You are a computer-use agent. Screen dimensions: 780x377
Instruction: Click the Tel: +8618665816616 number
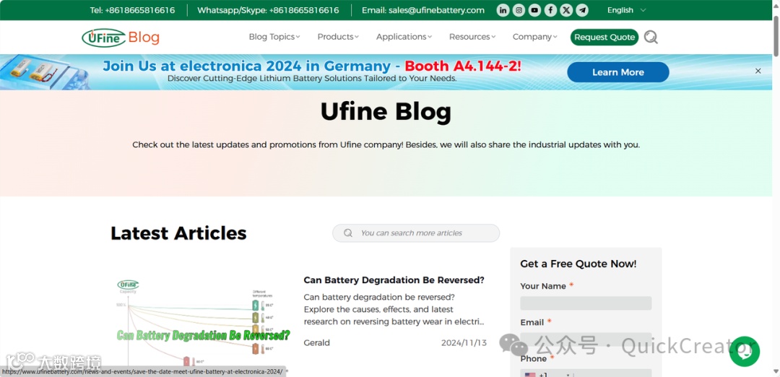click(132, 10)
